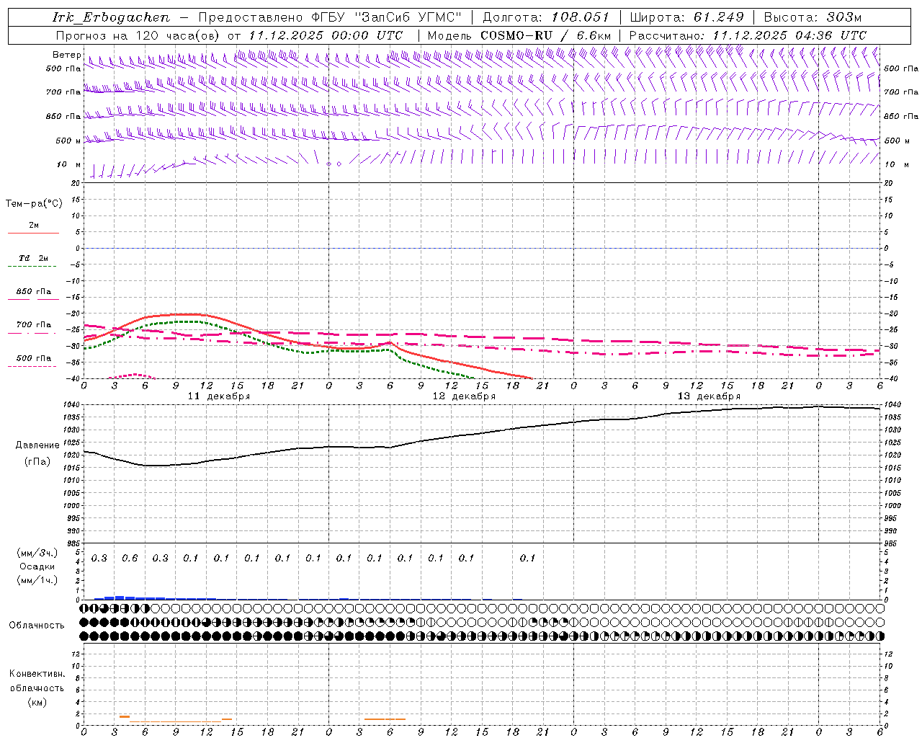Click the 12 декабря date label
The image size is (922, 738).
pos(463,396)
